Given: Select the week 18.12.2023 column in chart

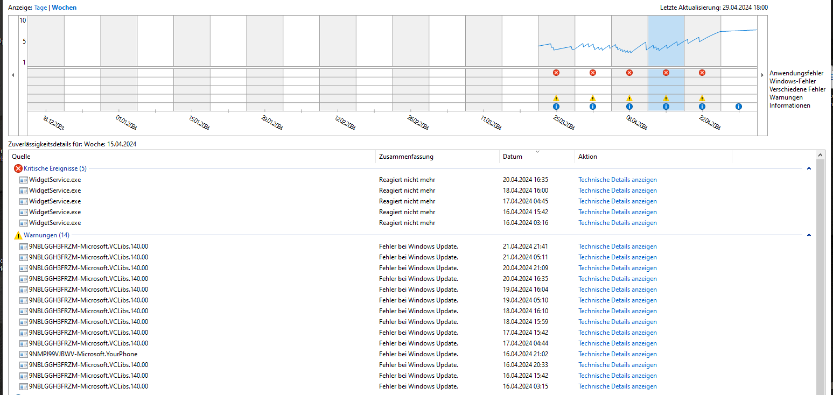Looking at the screenshot, I should click(x=46, y=63).
